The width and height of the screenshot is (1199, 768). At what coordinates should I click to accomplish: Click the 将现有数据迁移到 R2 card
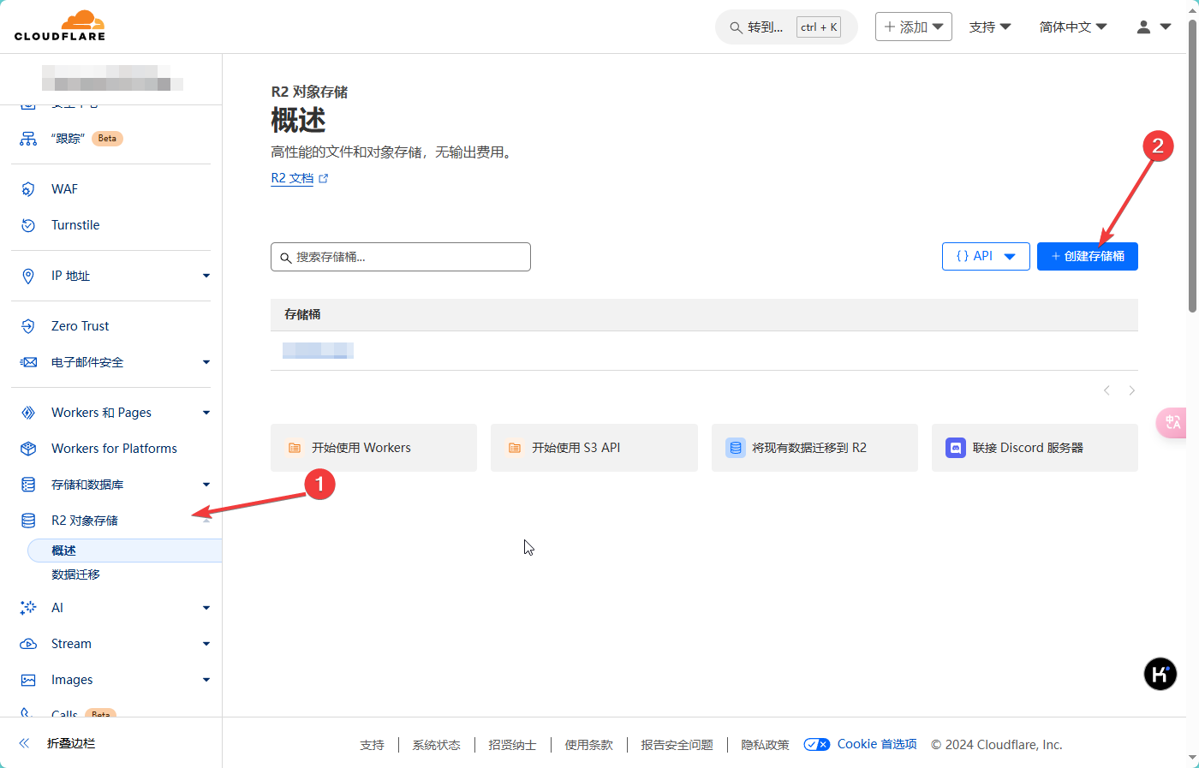[814, 448]
